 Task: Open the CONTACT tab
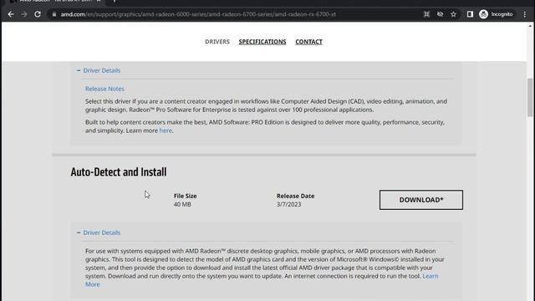click(308, 42)
